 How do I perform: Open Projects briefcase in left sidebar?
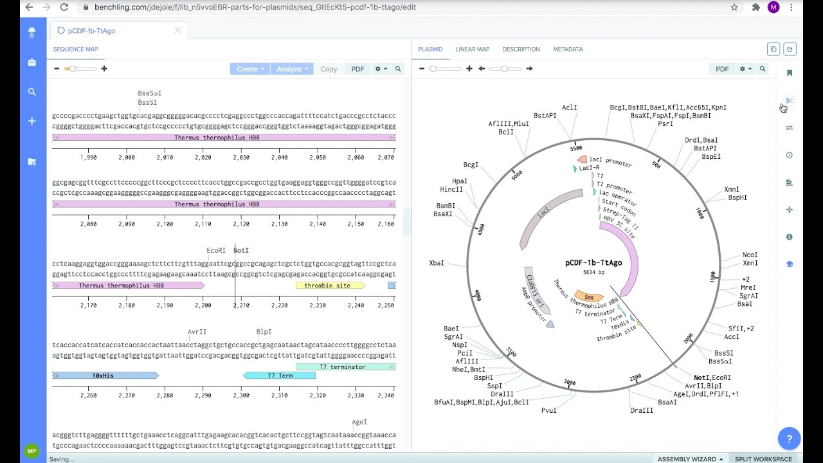click(32, 62)
